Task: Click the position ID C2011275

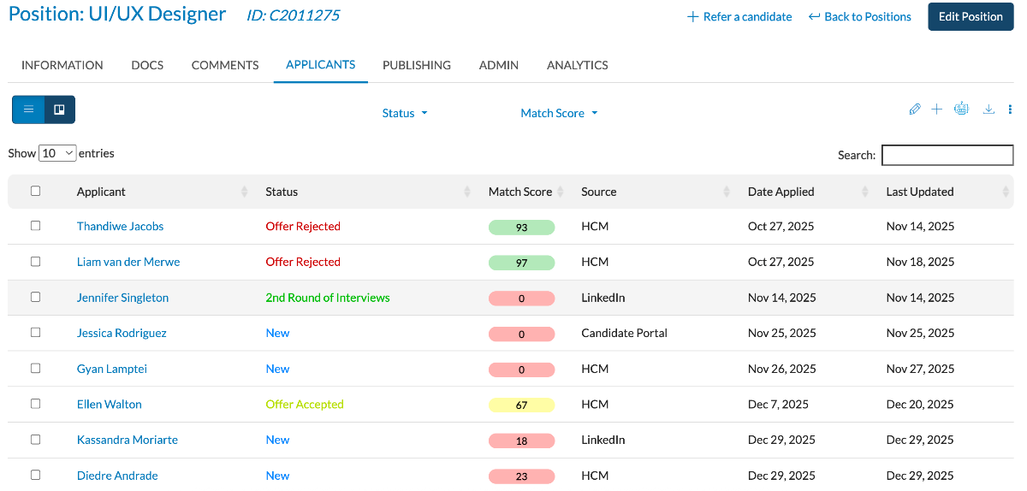Action: tap(293, 15)
